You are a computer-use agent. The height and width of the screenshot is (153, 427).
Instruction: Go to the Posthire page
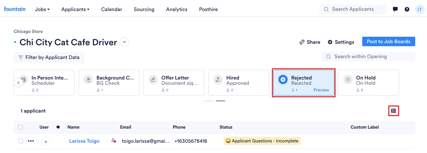[208, 9]
